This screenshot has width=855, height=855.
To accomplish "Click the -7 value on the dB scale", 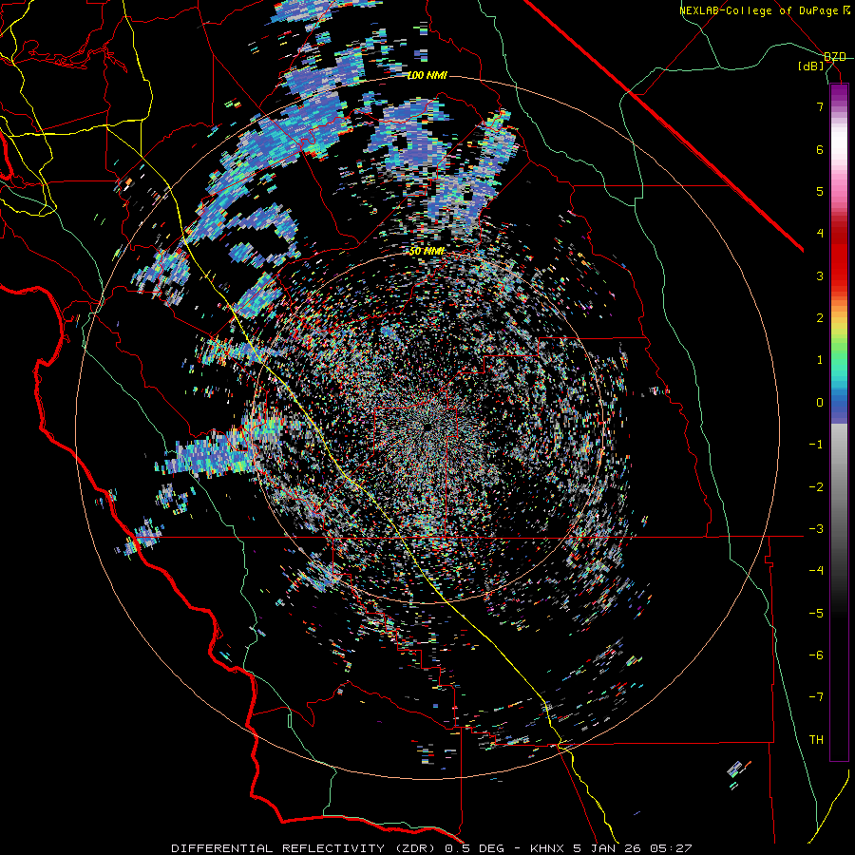I will (x=816, y=697).
